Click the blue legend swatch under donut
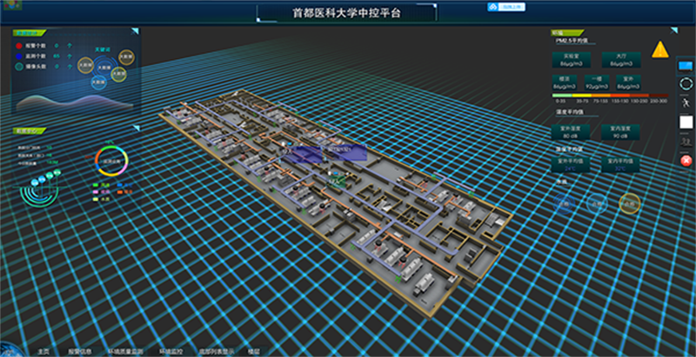Screen dimensions: 696x357 click(120, 185)
